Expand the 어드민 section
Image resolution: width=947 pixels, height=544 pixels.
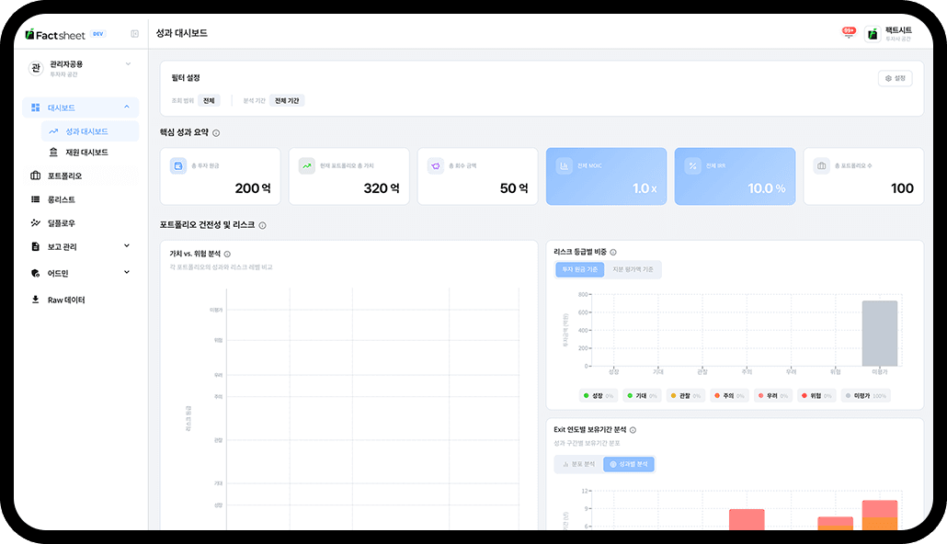click(x=126, y=271)
